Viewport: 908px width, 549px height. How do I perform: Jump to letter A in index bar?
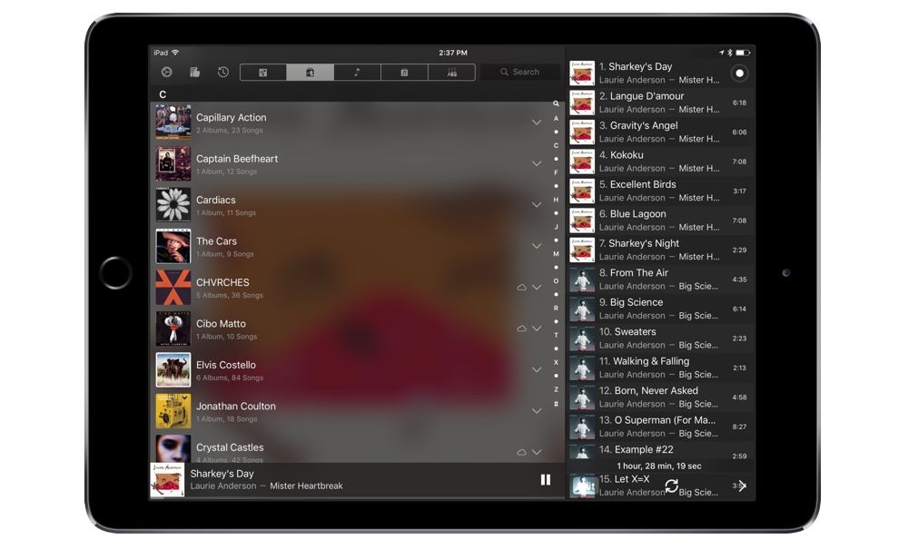[x=556, y=118]
